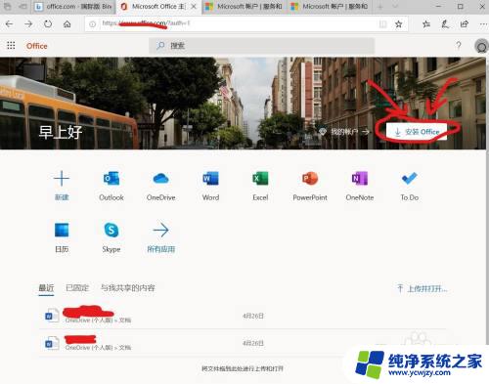Show all apps via 所有应用 arrow
The image size is (489, 384).
coord(160,230)
